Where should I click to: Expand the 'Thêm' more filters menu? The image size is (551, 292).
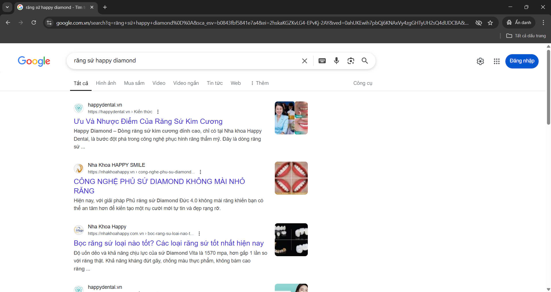pos(260,83)
